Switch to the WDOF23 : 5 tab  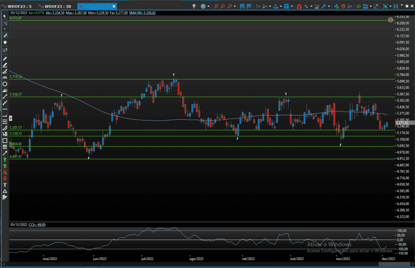(18, 6)
